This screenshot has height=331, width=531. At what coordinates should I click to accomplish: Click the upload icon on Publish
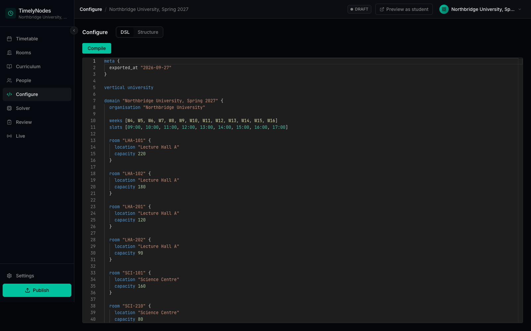click(28, 290)
